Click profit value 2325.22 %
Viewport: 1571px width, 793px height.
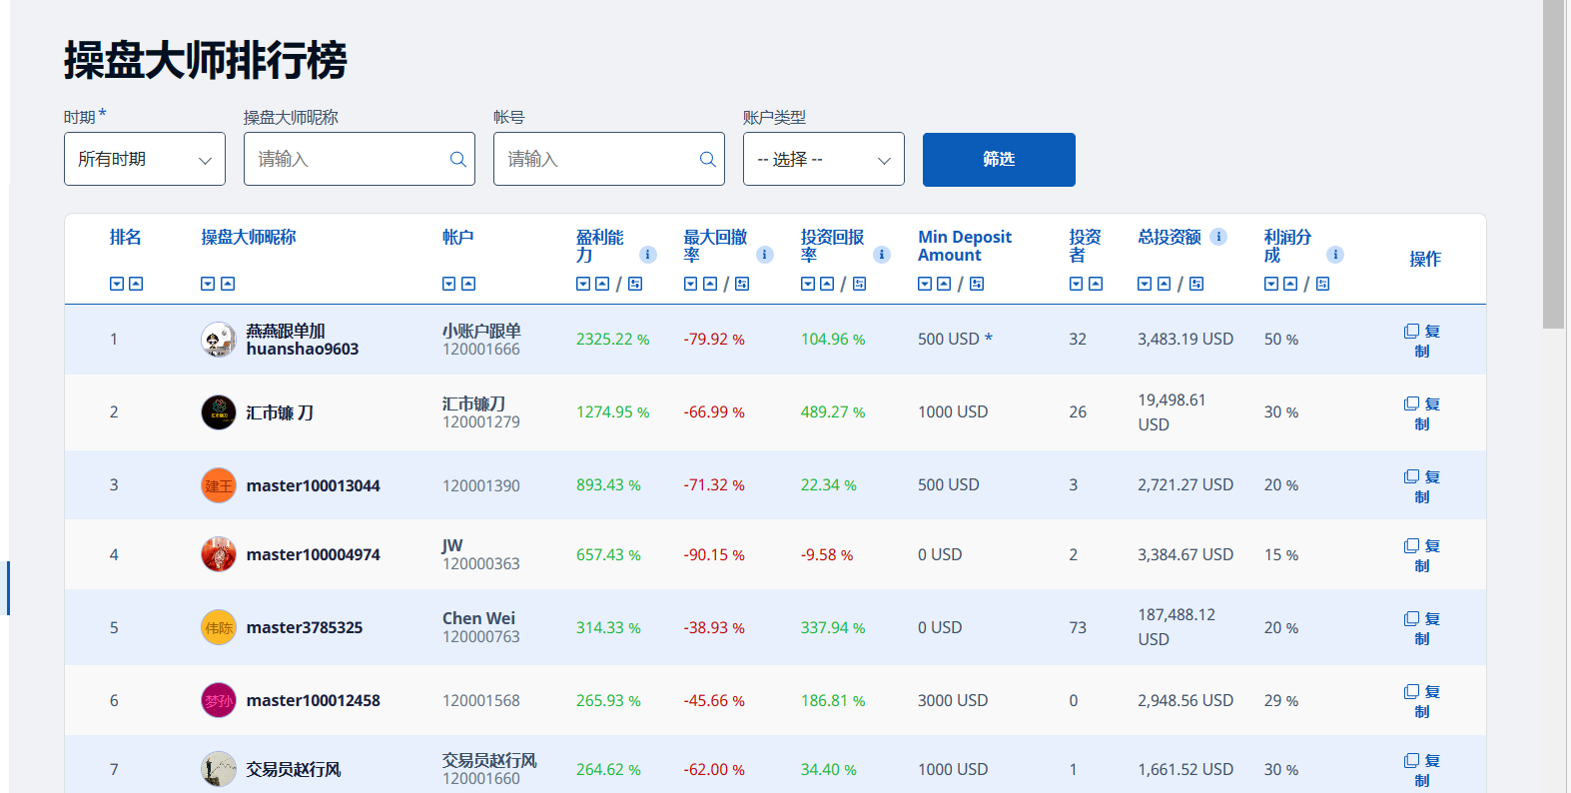point(612,340)
